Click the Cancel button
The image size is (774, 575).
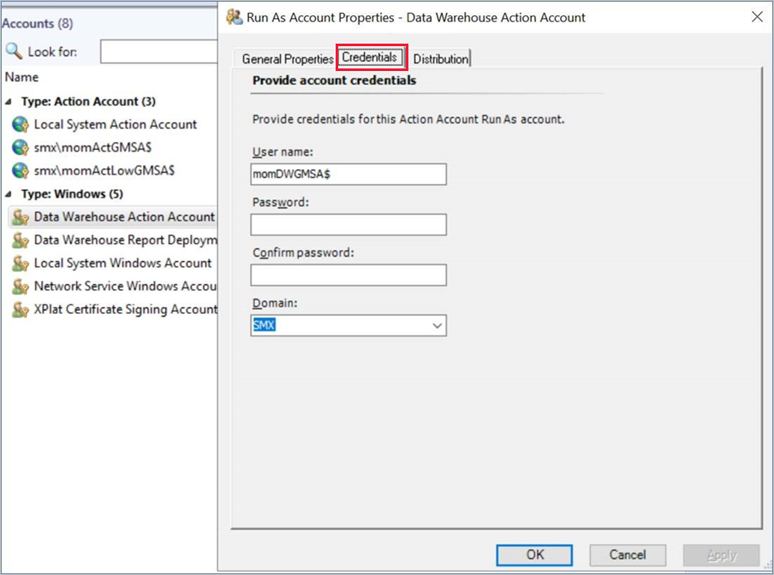coord(628,554)
